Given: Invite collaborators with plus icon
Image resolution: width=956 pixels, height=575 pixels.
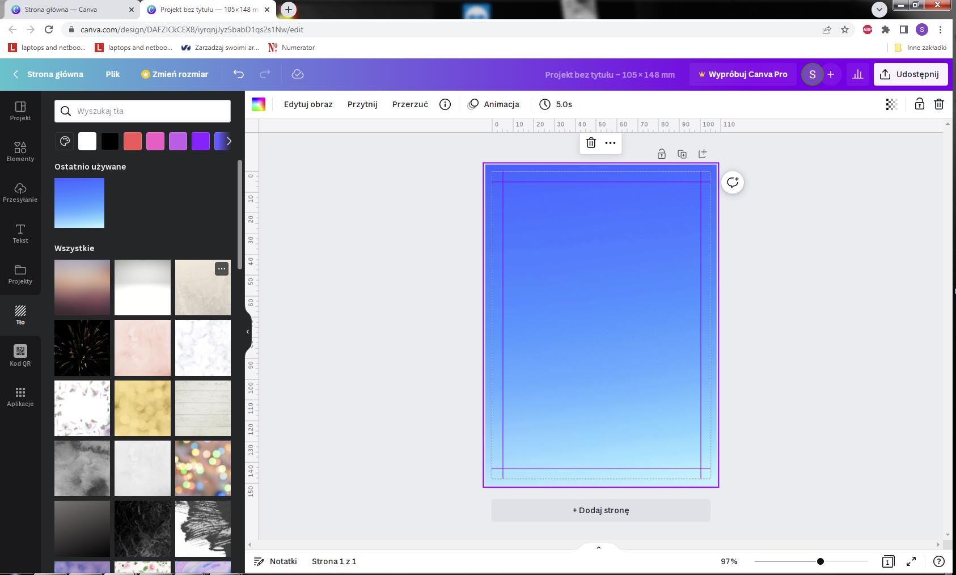Looking at the screenshot, I should (831, 74).
